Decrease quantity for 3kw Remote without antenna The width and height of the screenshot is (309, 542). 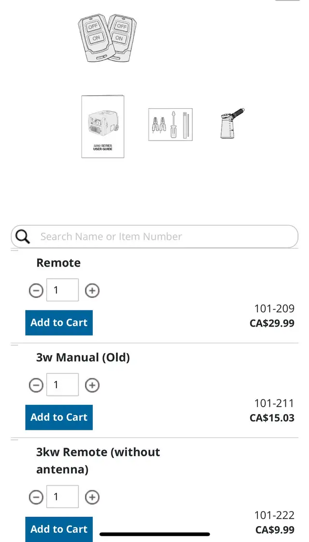click(36, 497)
